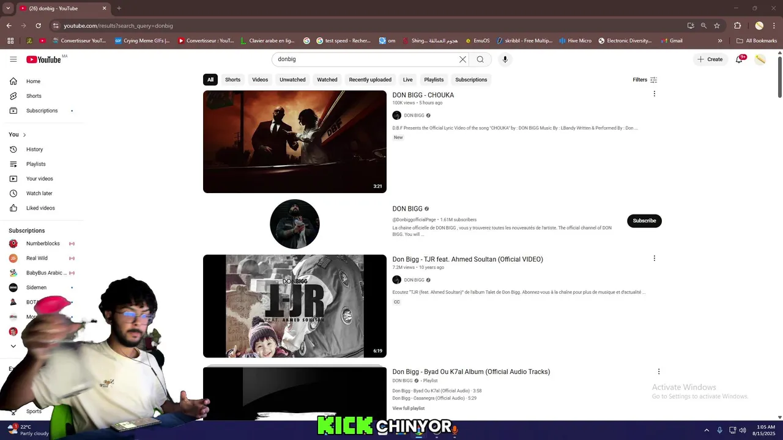Open the Numberblocks subscription channel
This screenshot has height=440, width=783.
tap(43, 243)
